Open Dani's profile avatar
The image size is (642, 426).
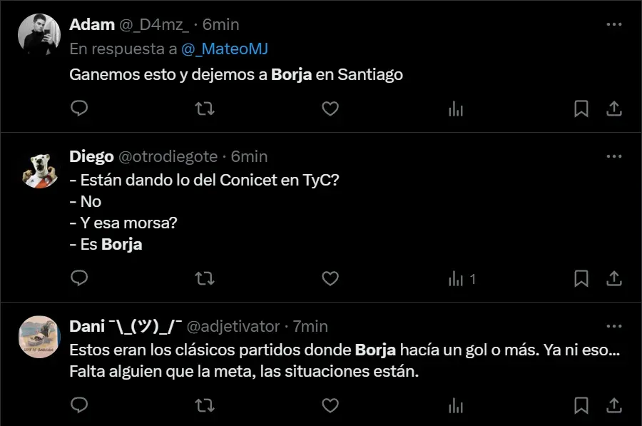tap(39, 336)
